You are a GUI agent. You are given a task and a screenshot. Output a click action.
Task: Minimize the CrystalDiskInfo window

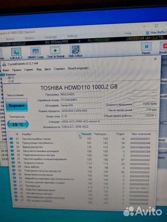(x=132, y=60)
